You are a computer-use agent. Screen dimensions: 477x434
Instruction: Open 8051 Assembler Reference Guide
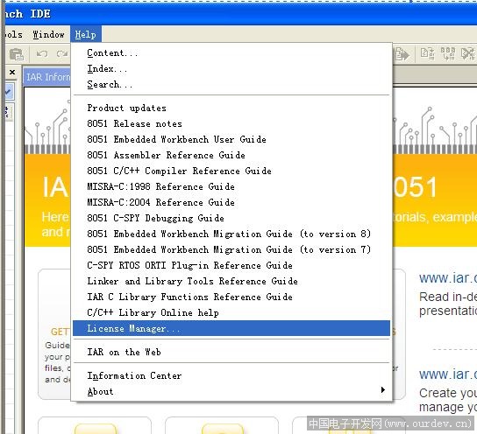[231, 156]
